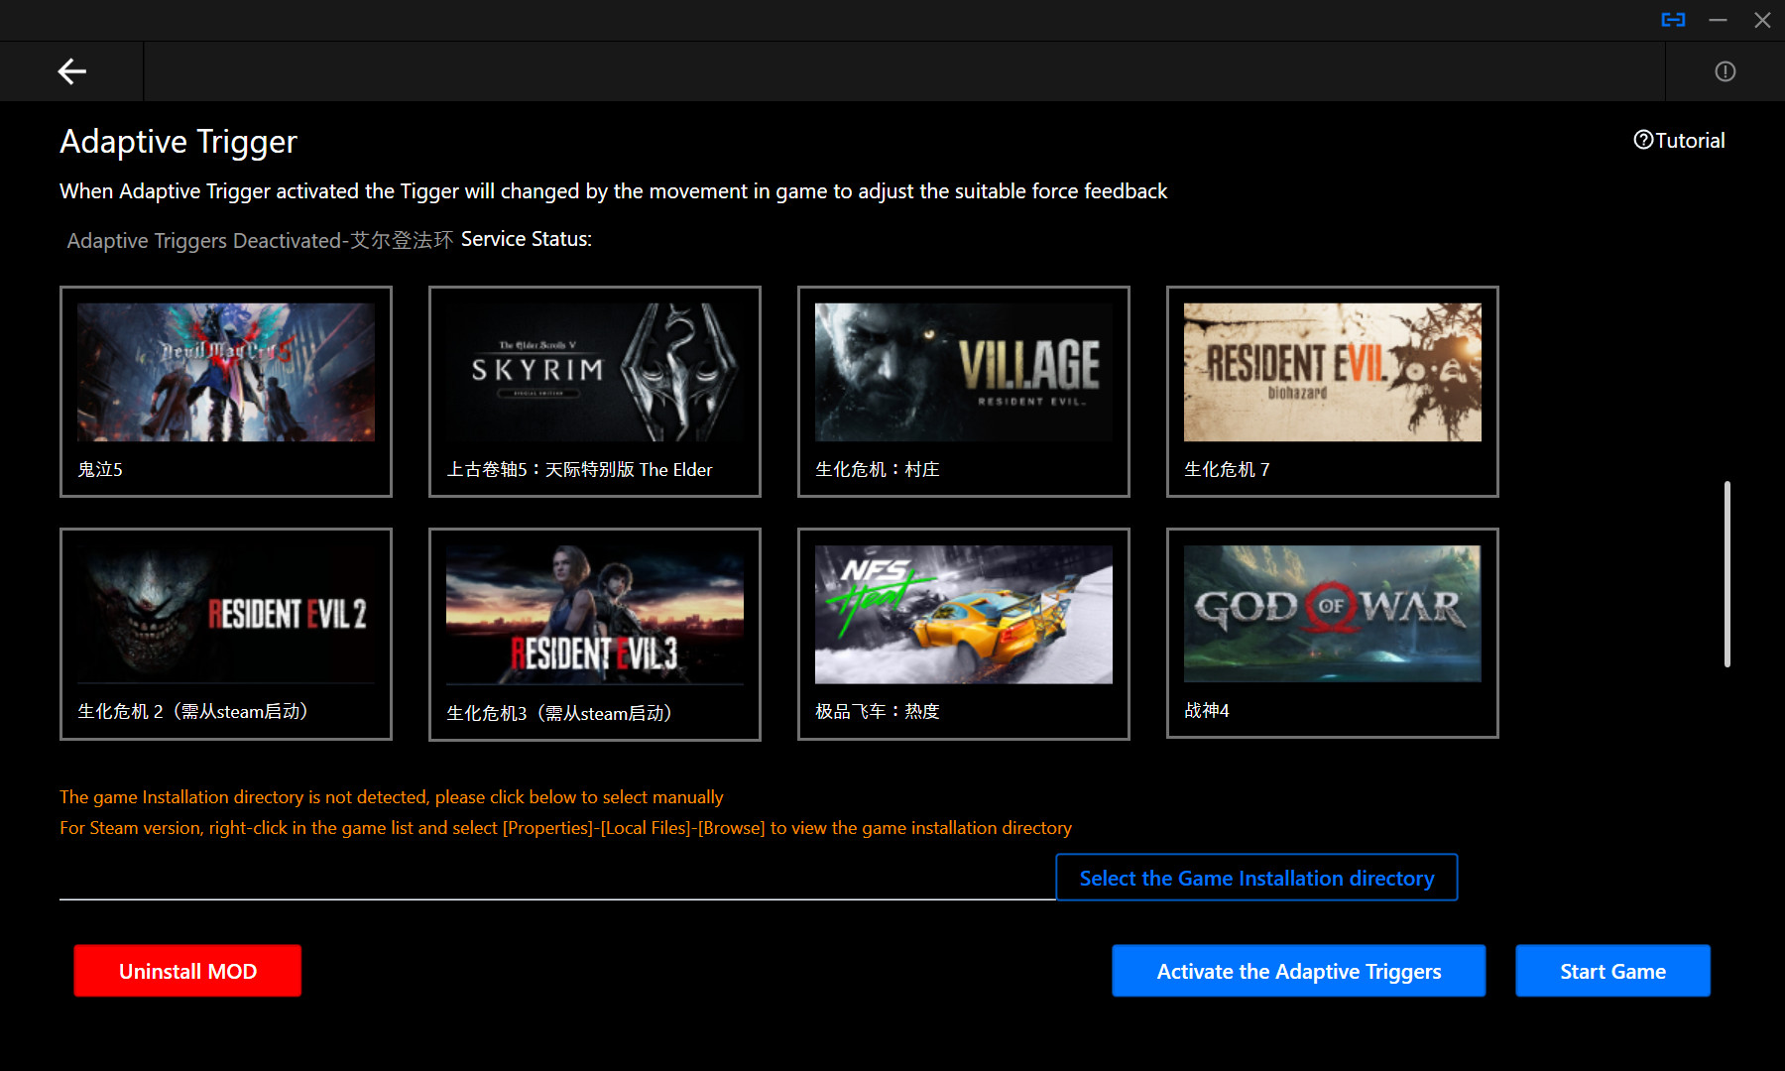Click Select the Game Installation directory
This screenshot has height=1071, width=1785.
[x=1256, y=878]
